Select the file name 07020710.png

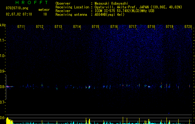point(17,8)
